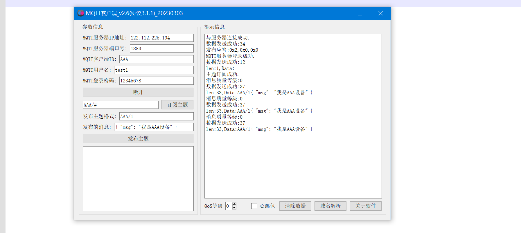Open 域名解析 domain resolution
This screenshot has width=521, height=233.
(330, 206)
